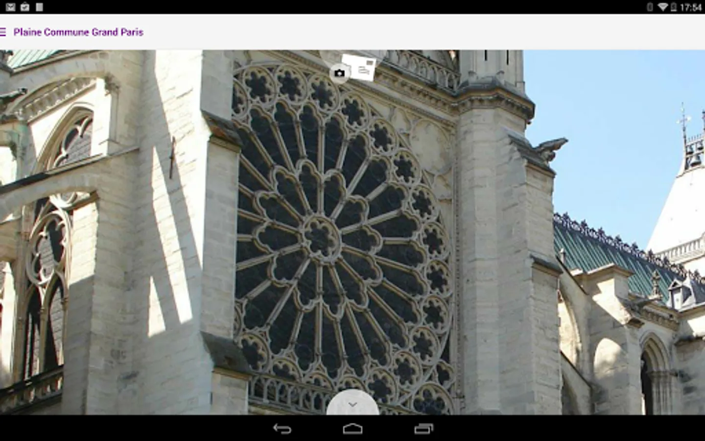Viewport: 705px width, 441px height.
Task: Tap the Android back button
Action: [x=282, y=429]
